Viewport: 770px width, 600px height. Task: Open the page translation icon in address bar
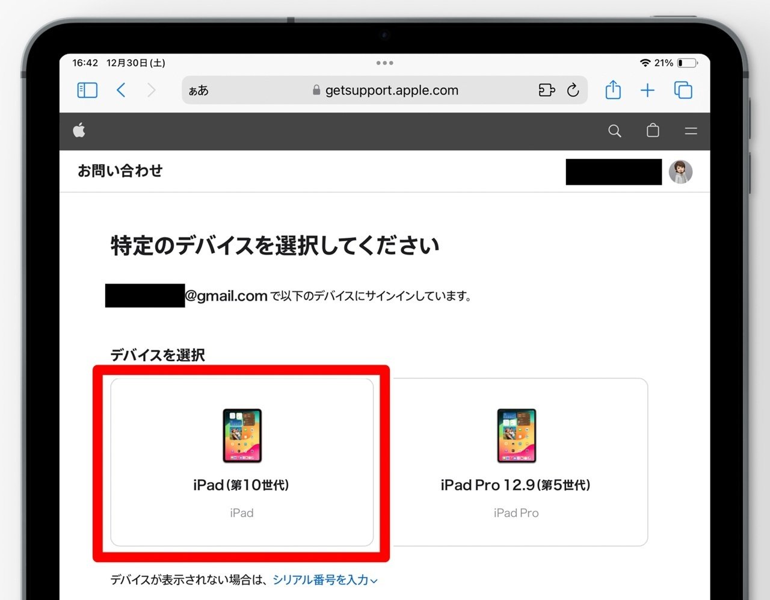pyautogui.click(x=546, y=90)
